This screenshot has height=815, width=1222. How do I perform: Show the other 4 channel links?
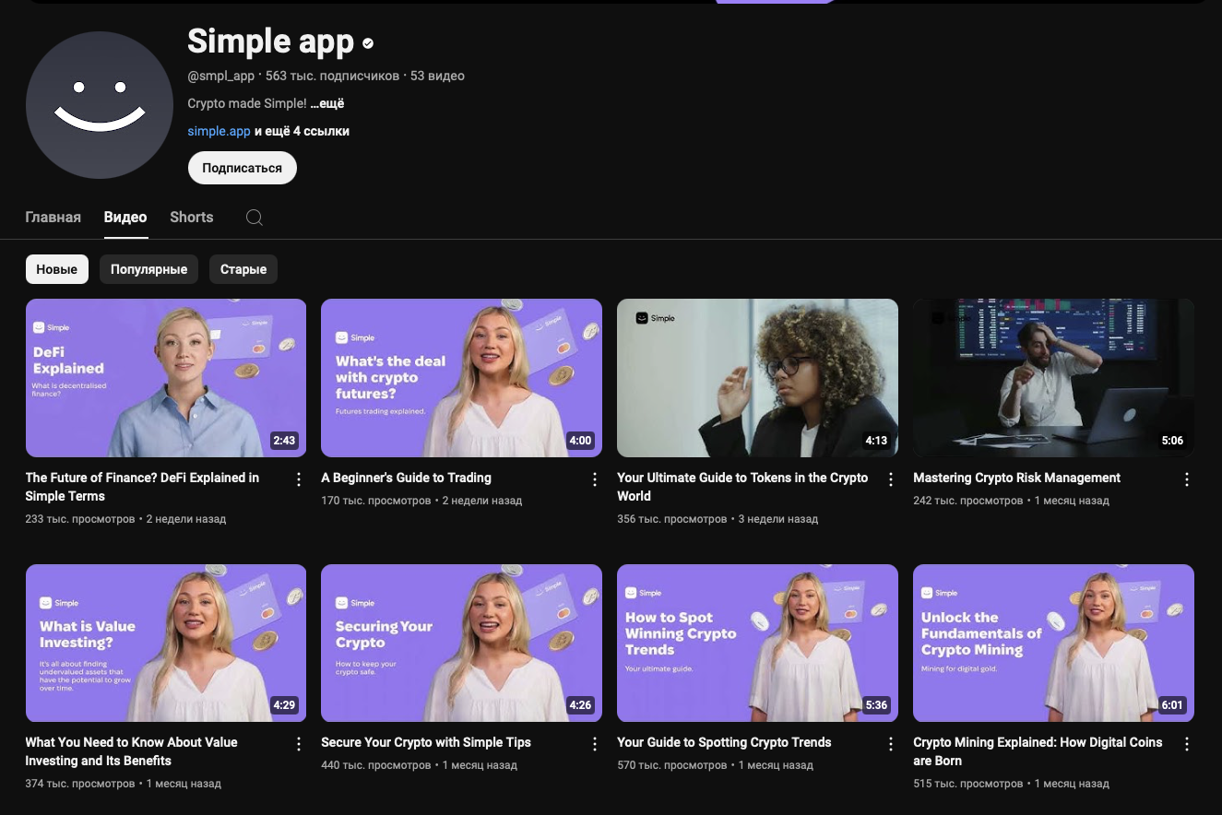point(302,131)
